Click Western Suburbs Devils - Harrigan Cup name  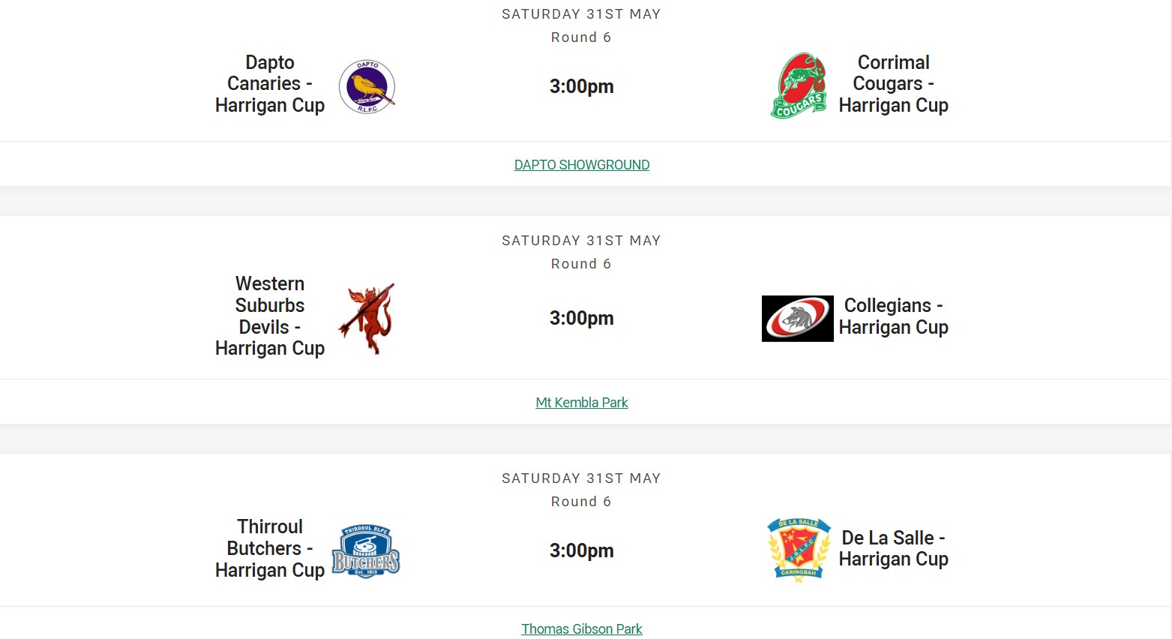(270, 316)
